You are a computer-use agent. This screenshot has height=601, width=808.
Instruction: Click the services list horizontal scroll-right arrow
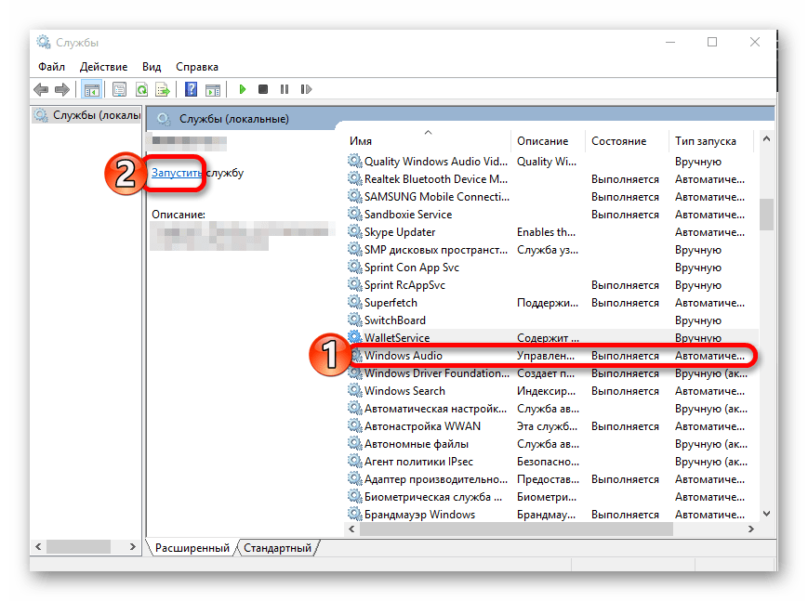(x=750, y=529)
